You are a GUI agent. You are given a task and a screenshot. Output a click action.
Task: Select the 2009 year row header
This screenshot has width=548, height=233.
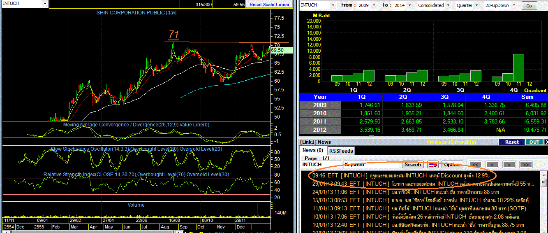tap(320, 105)
